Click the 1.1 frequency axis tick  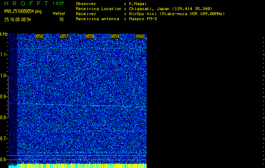(x=4, y=55)
